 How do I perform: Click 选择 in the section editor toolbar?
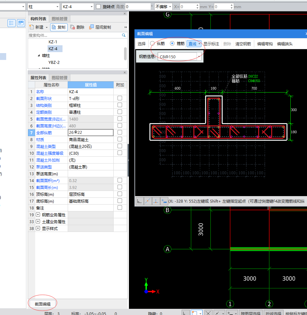(142, 44)
